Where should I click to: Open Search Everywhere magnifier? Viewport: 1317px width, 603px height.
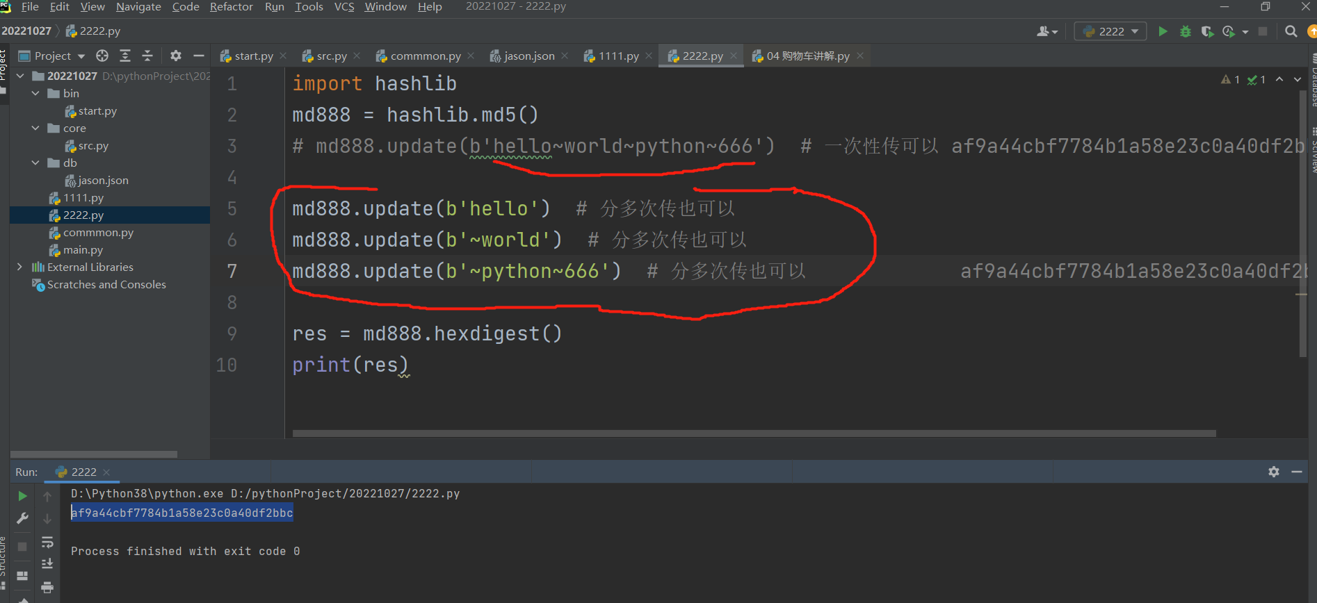point(1291,31)
